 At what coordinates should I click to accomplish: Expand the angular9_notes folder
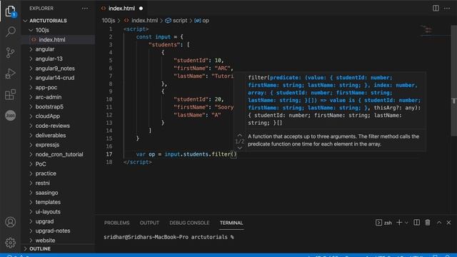point(59,69)
